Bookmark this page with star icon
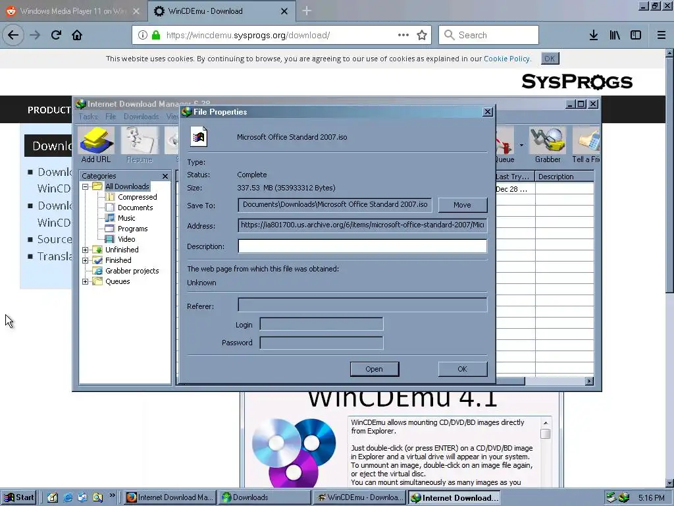The width and height of the screenshot is (674, 506). [422, 35]
